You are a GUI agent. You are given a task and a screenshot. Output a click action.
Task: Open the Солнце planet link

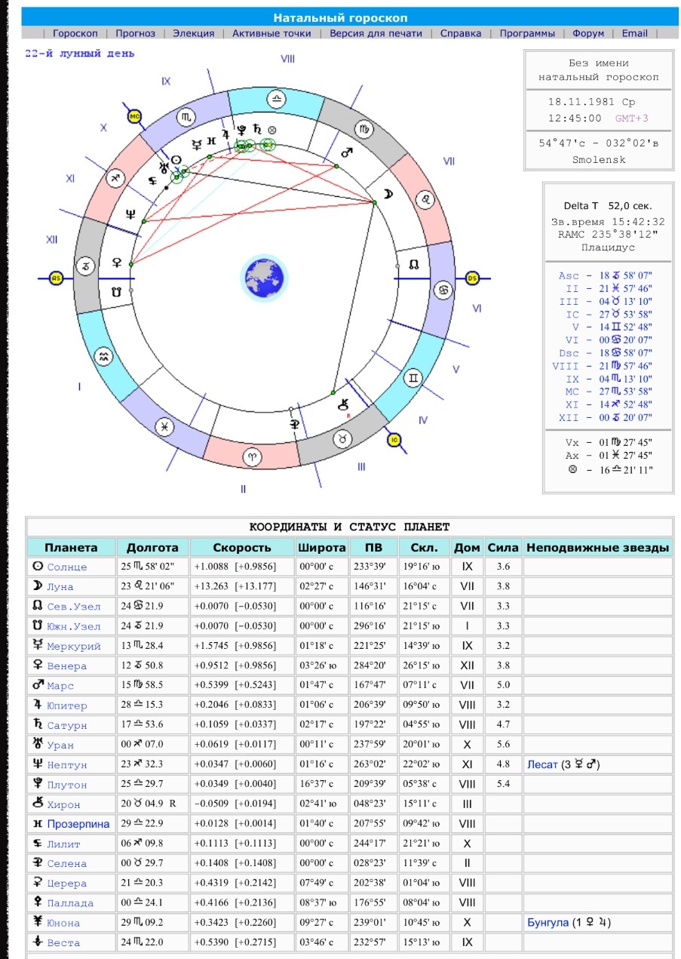coord(67,567)
